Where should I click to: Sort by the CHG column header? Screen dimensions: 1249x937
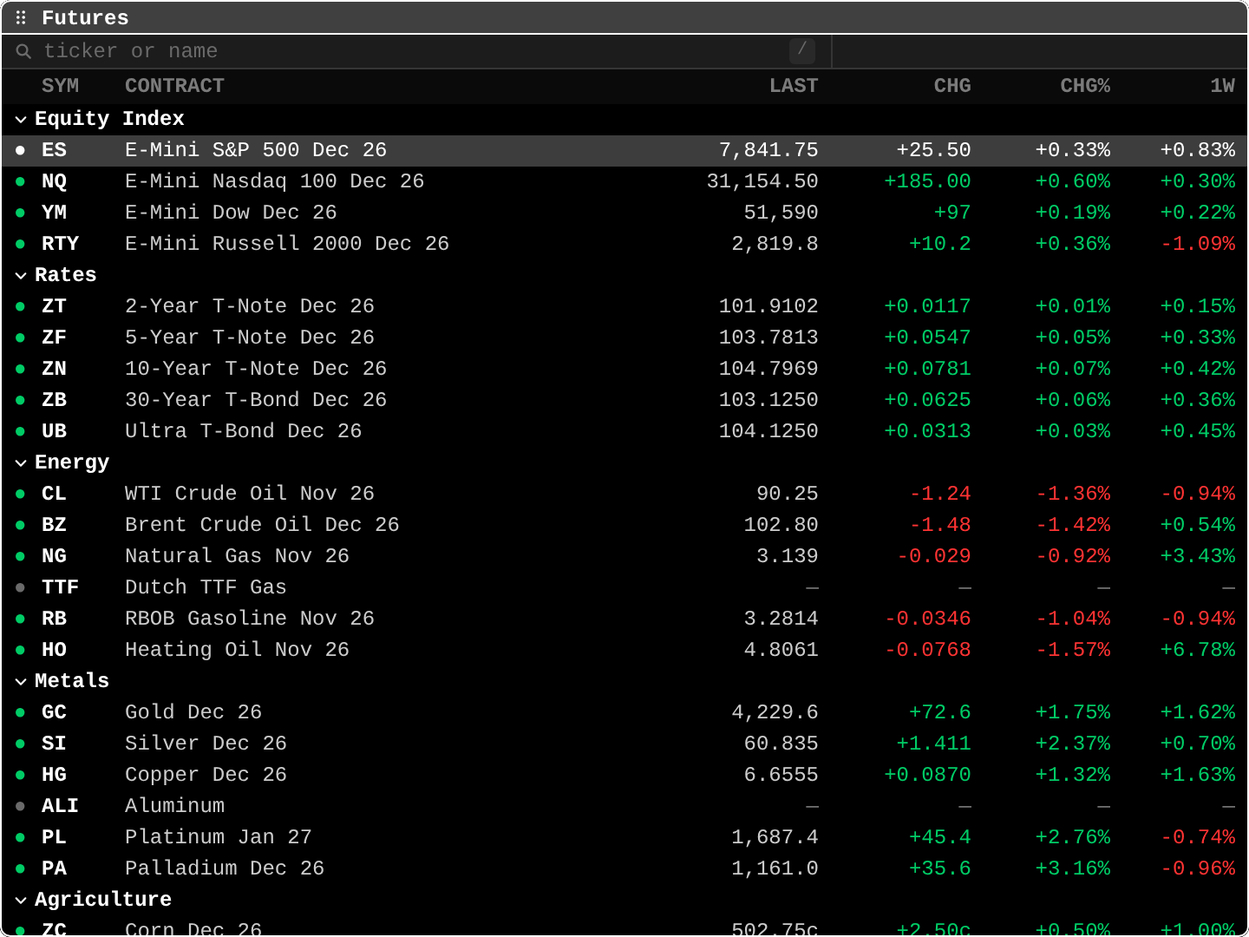click(952, 86)
